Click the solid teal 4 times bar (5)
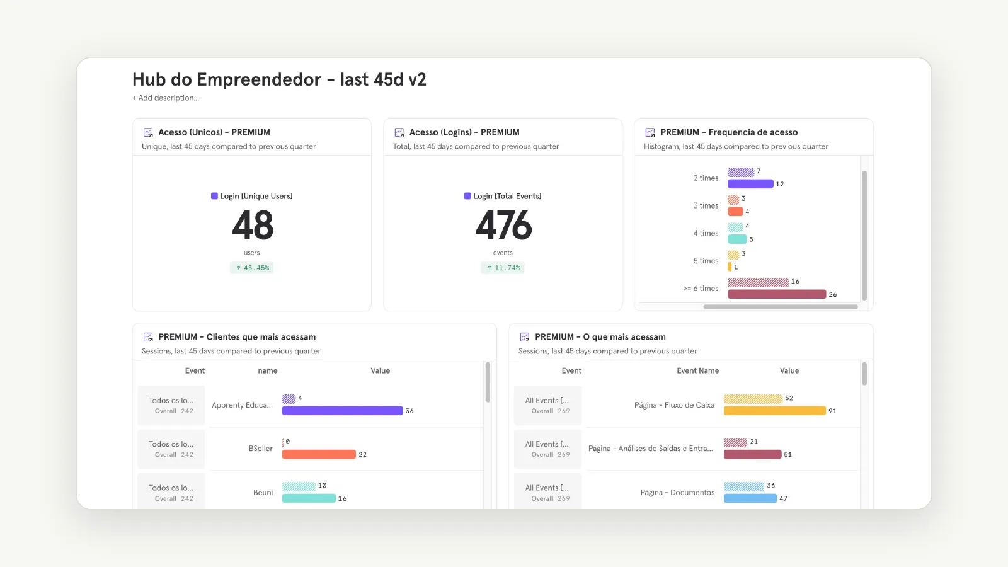Image resolution: width=1008 pixels, height=567 pixels. 737,239
